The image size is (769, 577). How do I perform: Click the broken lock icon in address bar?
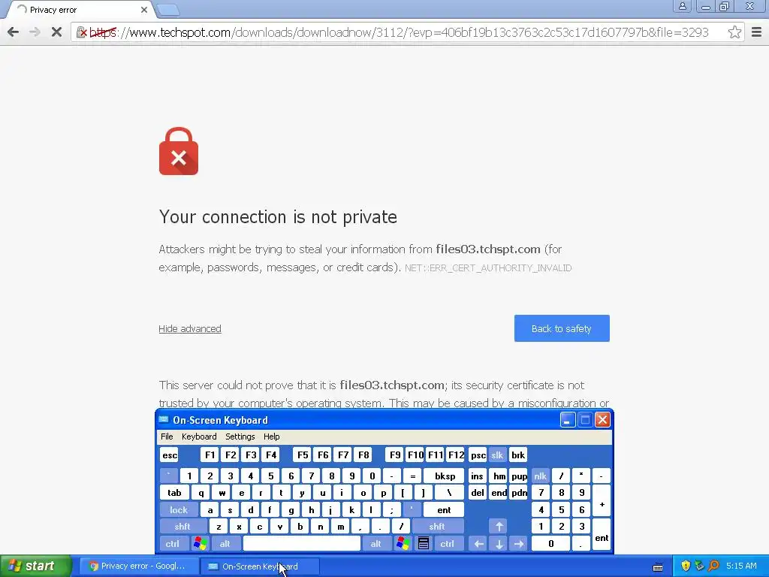[x=82, y=32]
